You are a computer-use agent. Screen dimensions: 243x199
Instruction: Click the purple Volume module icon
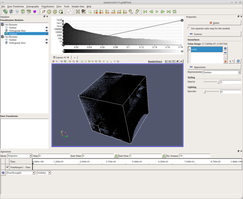point(34,12)
